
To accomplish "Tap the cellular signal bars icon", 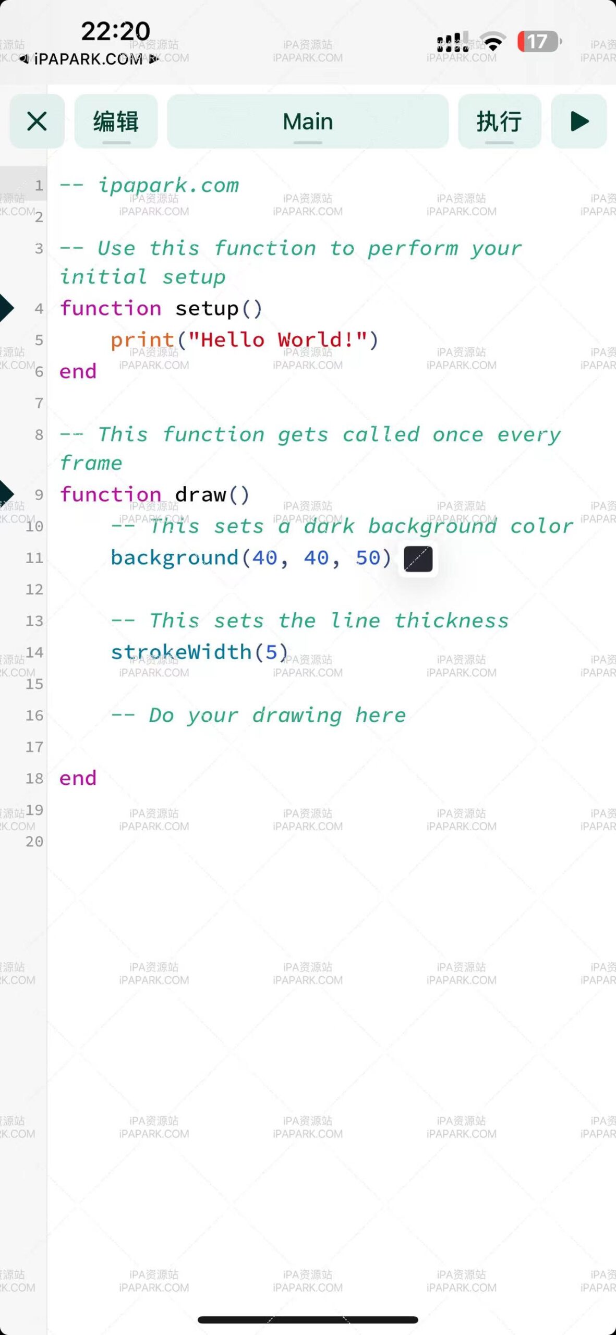I will tap(453, 42).
